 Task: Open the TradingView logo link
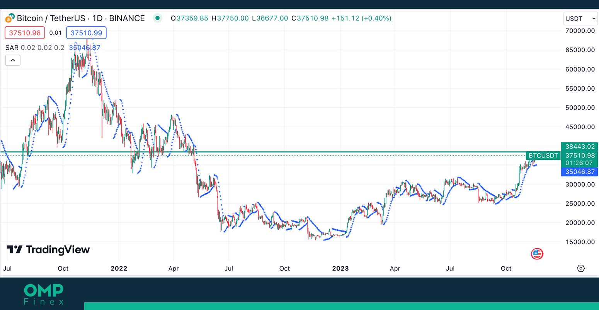48,250
